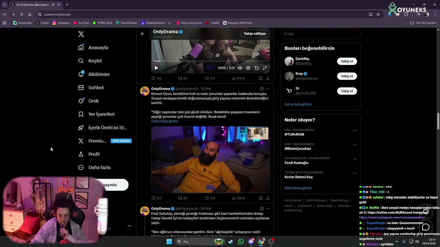Expand Daha fazla sidebar menu
The height and width of the screenshot is (247, 440).
94,167
